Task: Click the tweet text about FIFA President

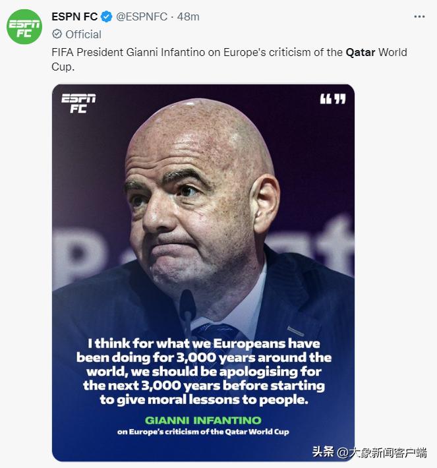Action: point(198,52)
